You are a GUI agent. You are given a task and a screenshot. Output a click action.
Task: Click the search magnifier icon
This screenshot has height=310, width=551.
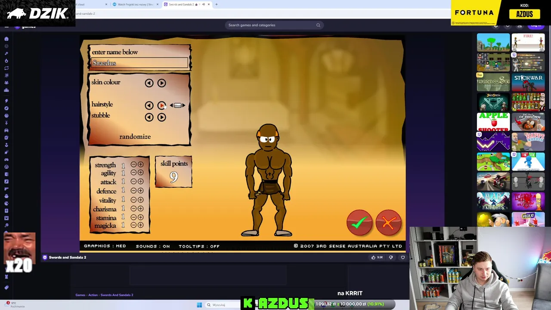(318, 25)
